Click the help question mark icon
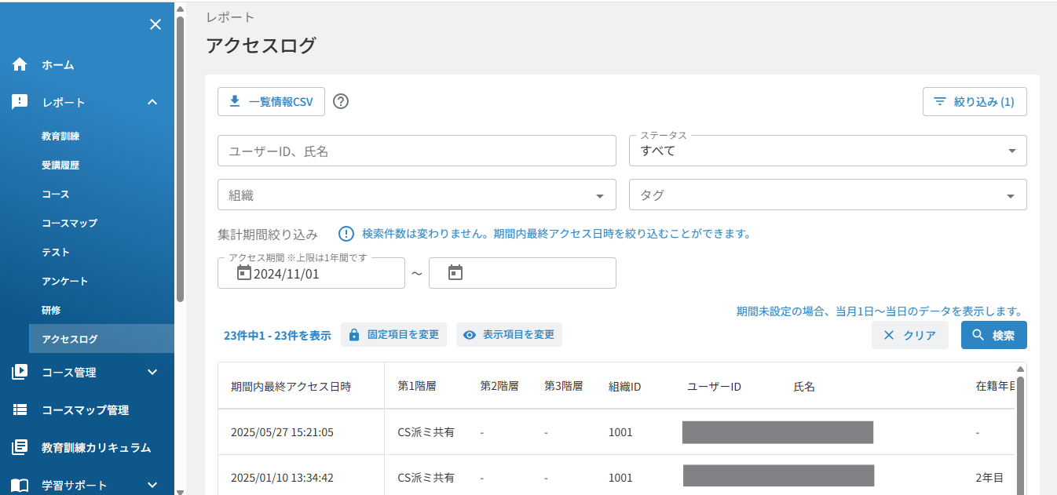 pos(341,101)
